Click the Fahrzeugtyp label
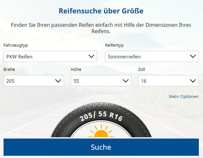This screenshot has height=158, width=203. coord(15,45)
